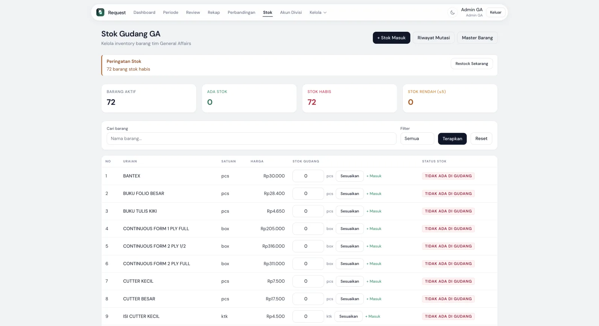Select the Stok nav tab

268,12
